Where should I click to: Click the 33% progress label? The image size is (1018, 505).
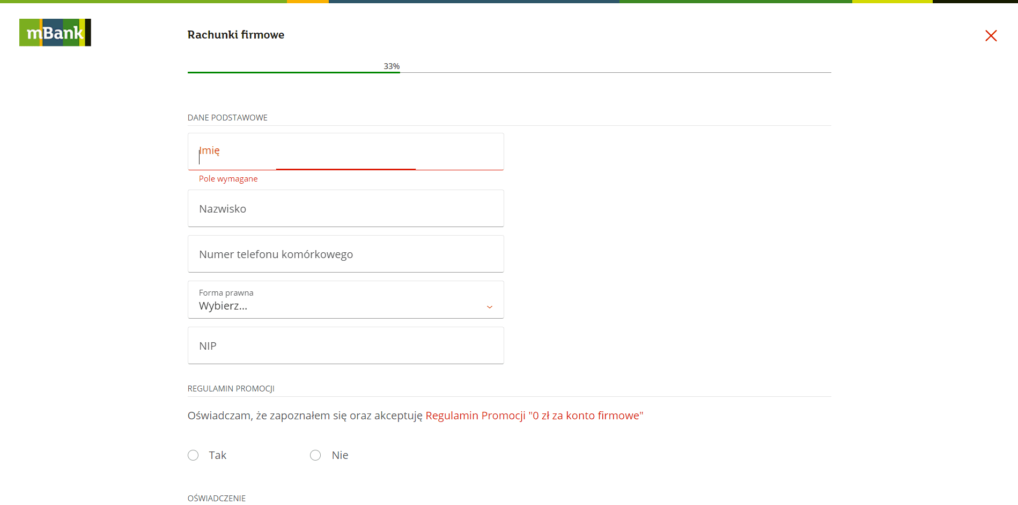pos(392,66)
